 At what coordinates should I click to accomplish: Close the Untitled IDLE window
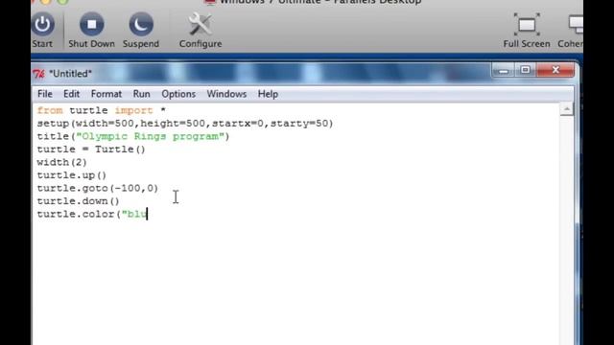coord(555,70)
